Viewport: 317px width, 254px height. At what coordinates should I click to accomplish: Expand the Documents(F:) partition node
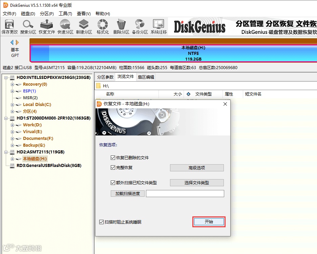12,139
